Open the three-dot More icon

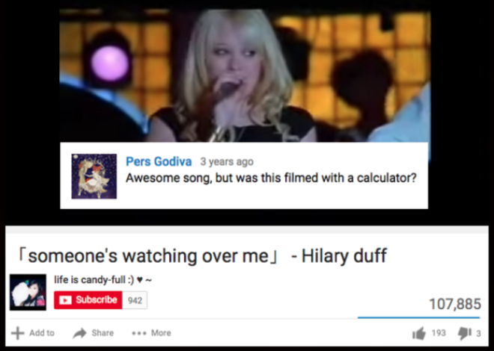click(x=139, y=333)
